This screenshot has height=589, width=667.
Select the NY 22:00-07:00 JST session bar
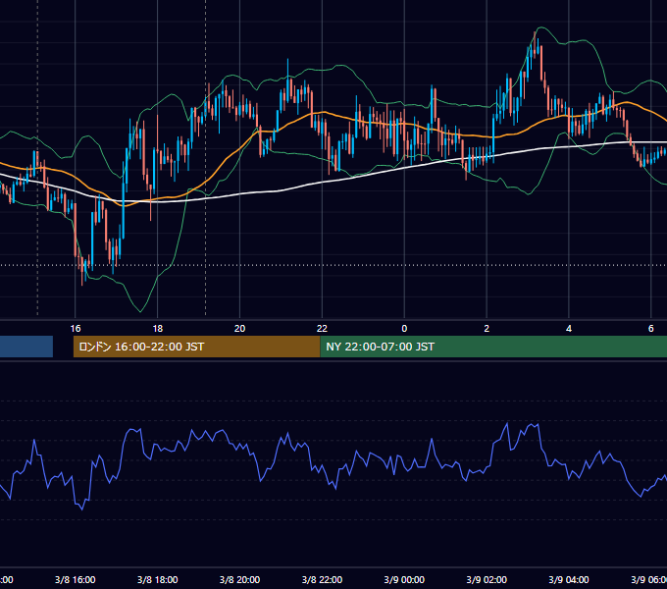[493, 347]
